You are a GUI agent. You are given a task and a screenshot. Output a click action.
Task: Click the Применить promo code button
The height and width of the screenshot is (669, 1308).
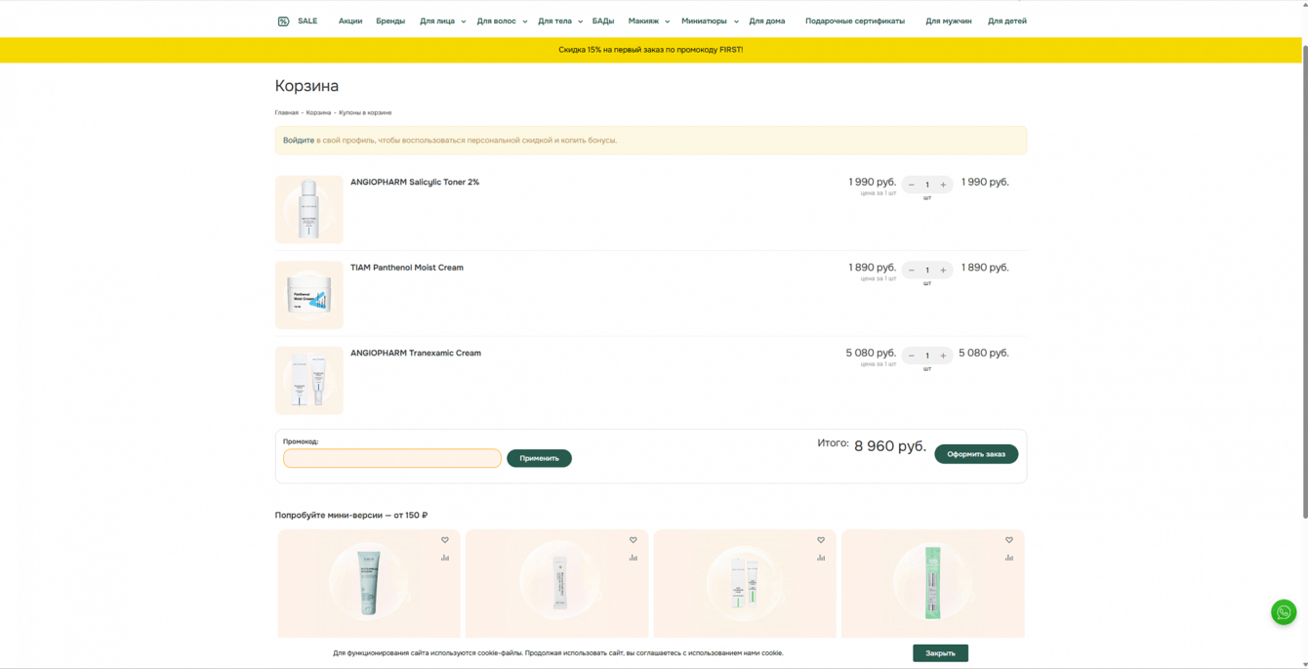pyautogui.click(x=539, y=458)
